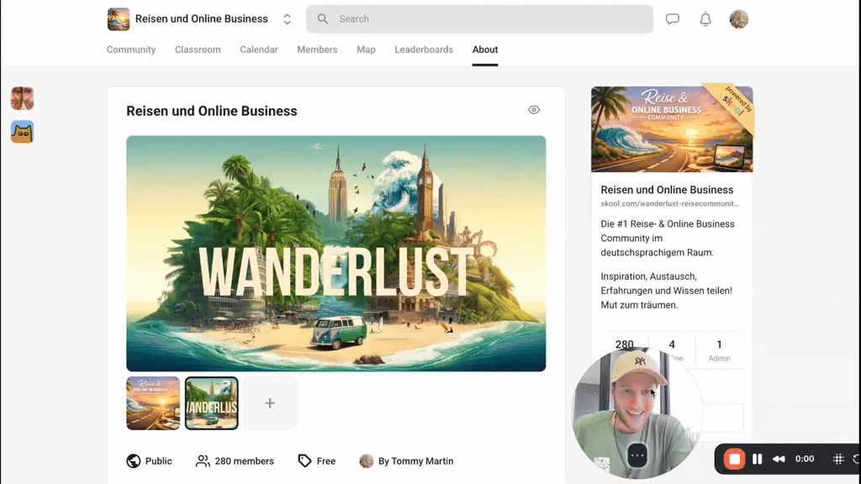Open the webcam bubble options button
The image size is (861, 484).
(x=637, y=455)
